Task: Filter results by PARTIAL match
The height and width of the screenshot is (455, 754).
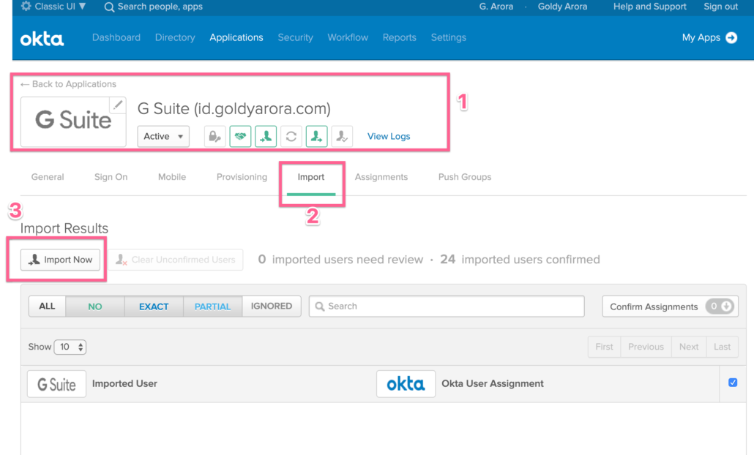Action: click(212, 306)
